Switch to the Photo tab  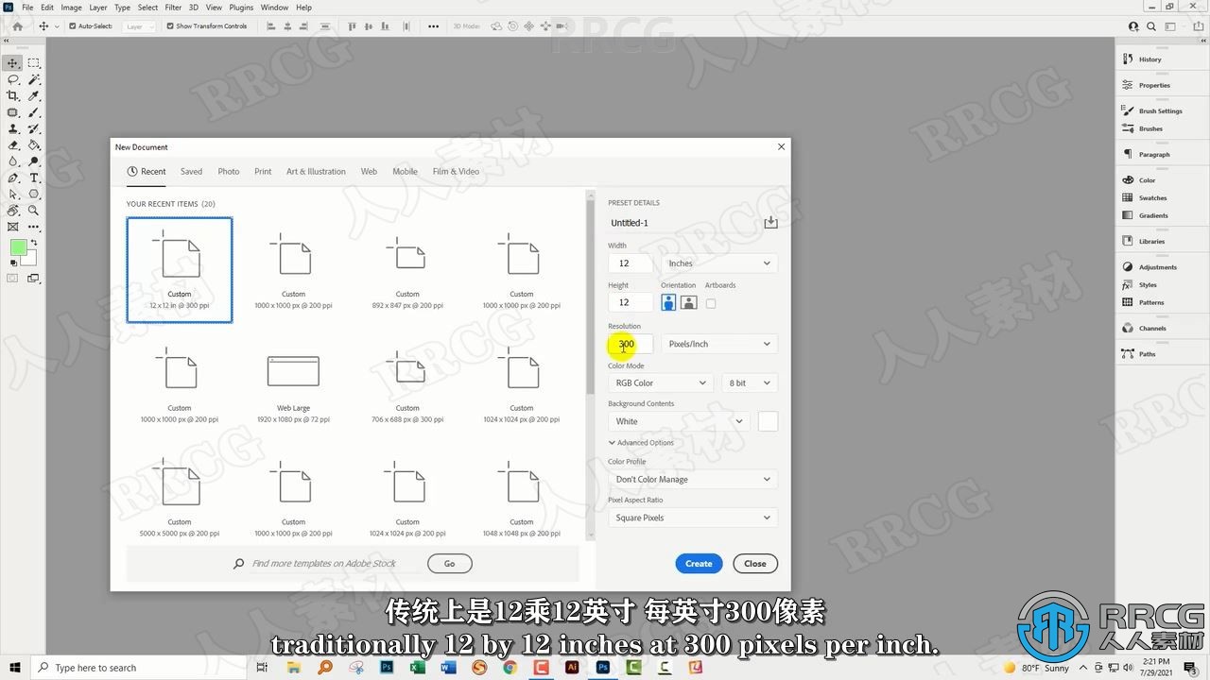click(229, 172)
